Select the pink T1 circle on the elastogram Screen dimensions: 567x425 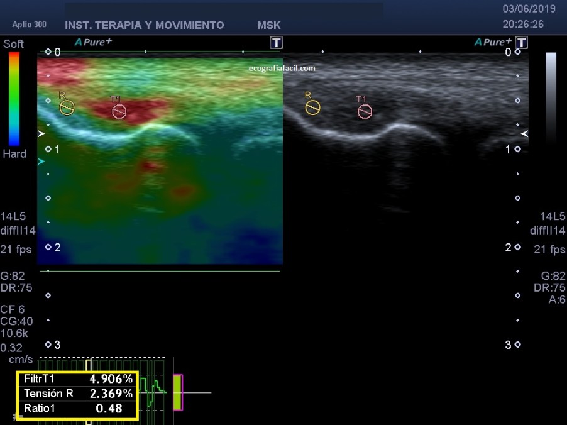(119, 111)
